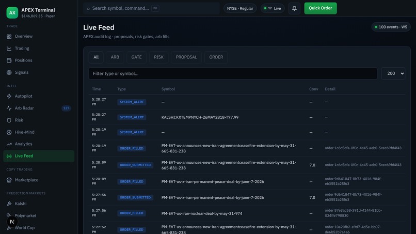The height and width of the screenshot is (234, 416).
Task: Click the 5:28:09 ORDER_SUBMITTED tag
Action: (x=135, y=165)
